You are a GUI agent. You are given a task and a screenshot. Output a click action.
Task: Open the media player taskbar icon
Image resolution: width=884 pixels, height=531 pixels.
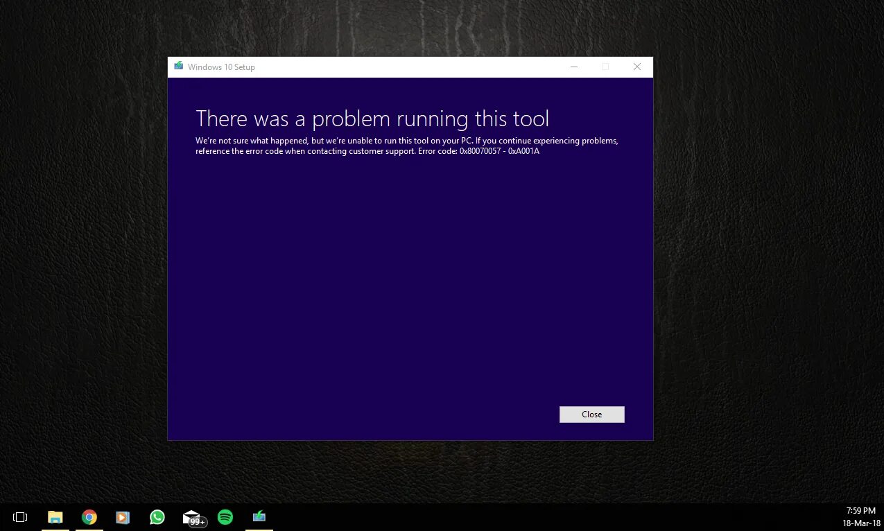(123, 517)
